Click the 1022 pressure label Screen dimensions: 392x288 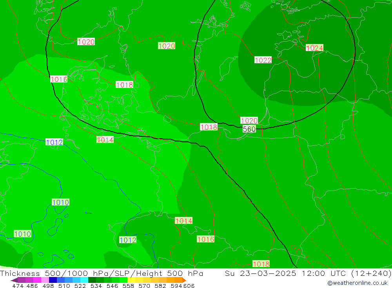(x=263, y=60)
